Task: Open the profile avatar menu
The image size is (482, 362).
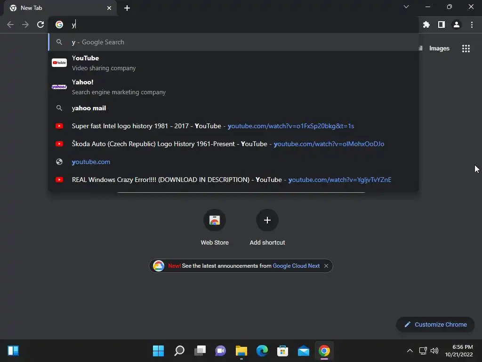Action: (457, 25)
